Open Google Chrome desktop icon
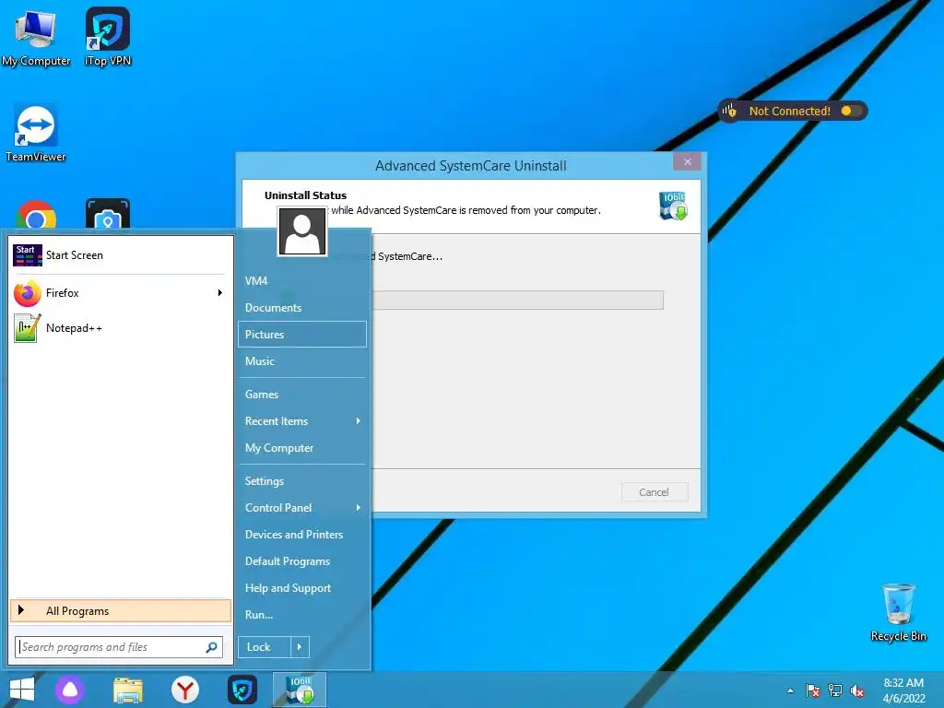This screenshot has width=944, height=708. coord(36,215)
